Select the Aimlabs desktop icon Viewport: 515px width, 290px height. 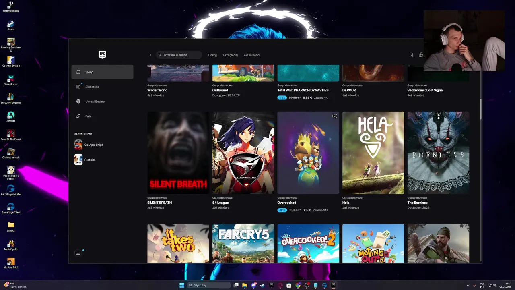coord(11,117)
